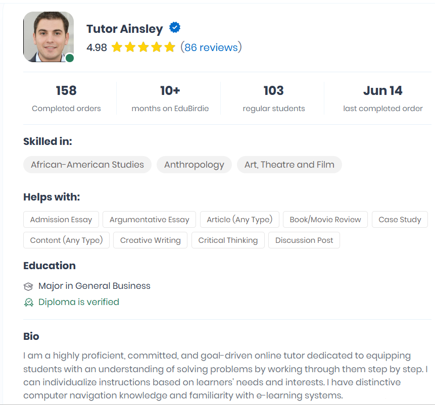
Task: Choose the Admission Essay tag
Action: tap(61, 220)
